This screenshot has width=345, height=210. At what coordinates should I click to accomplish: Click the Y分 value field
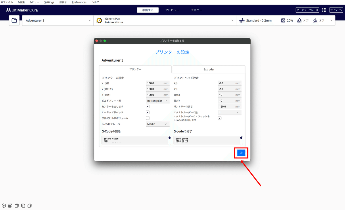[230, 89]
